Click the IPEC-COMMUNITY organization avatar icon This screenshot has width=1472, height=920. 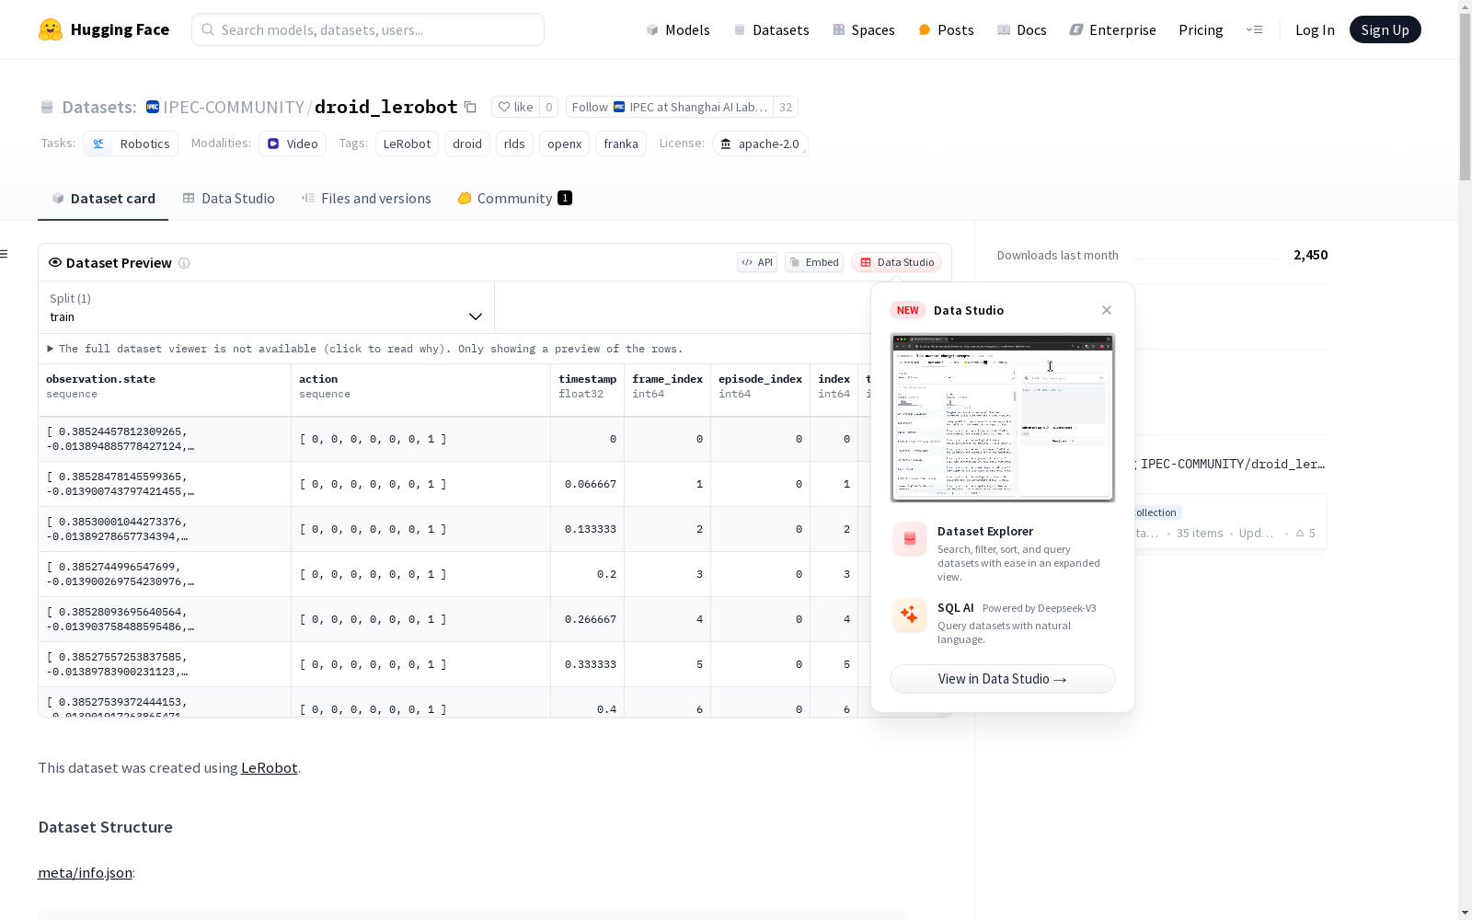(x=153, y=107)
